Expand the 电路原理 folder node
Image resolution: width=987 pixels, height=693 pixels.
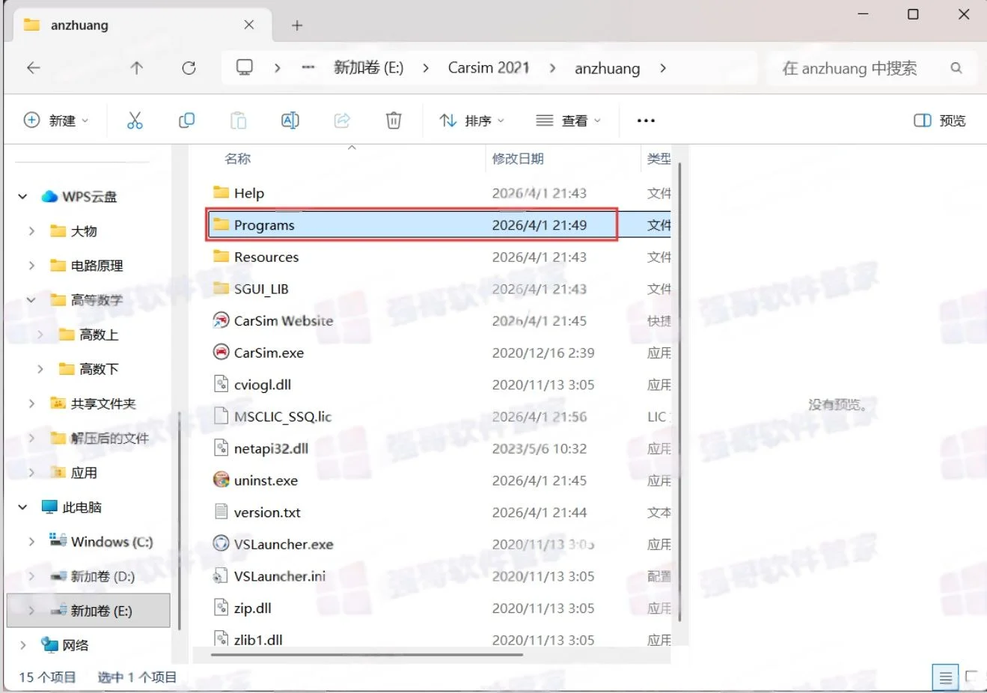pyautogui.click(x=31, y=266)
